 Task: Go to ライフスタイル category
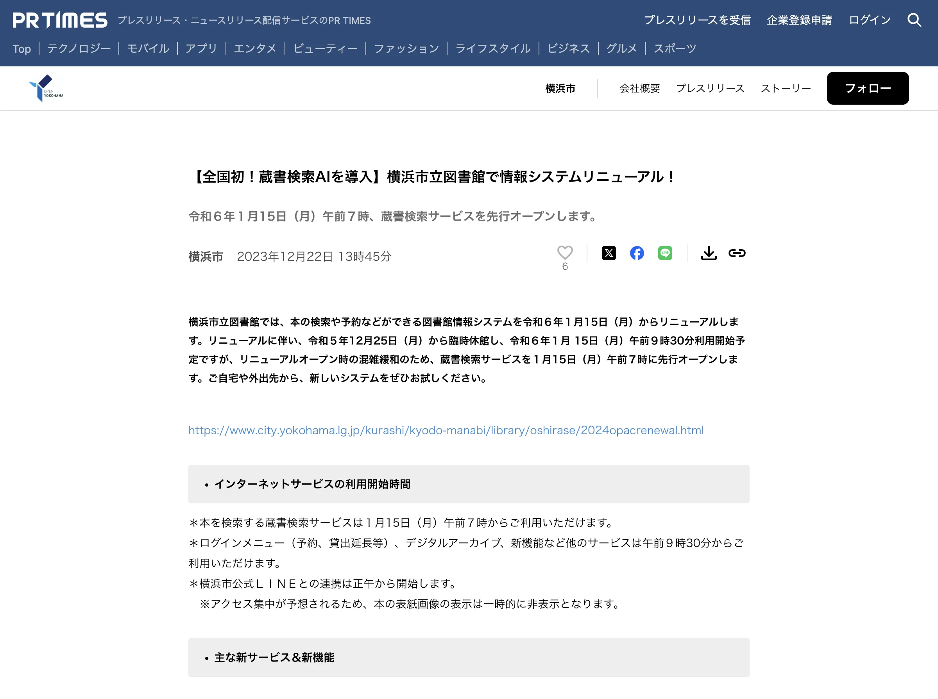(493, 49)
